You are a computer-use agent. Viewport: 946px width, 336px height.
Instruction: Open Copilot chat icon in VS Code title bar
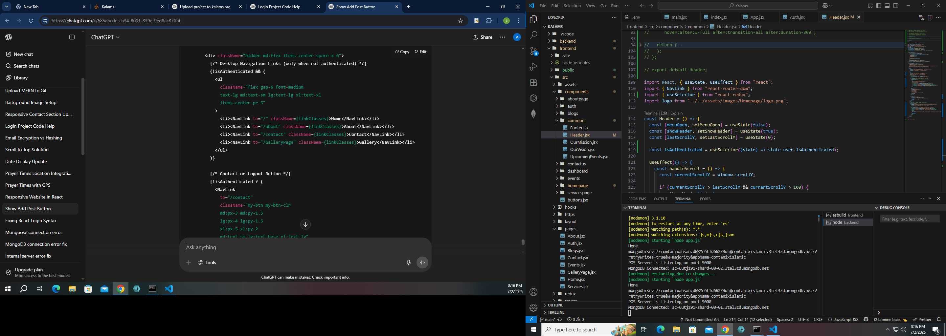[825, 6]
